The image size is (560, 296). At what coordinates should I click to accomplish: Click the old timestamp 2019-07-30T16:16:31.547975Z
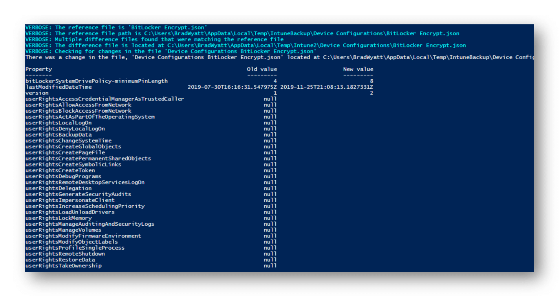click(232, 87)
